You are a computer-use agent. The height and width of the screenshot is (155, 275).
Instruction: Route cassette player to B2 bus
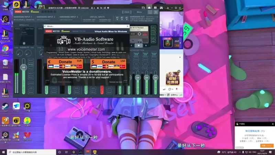[153, 41]
